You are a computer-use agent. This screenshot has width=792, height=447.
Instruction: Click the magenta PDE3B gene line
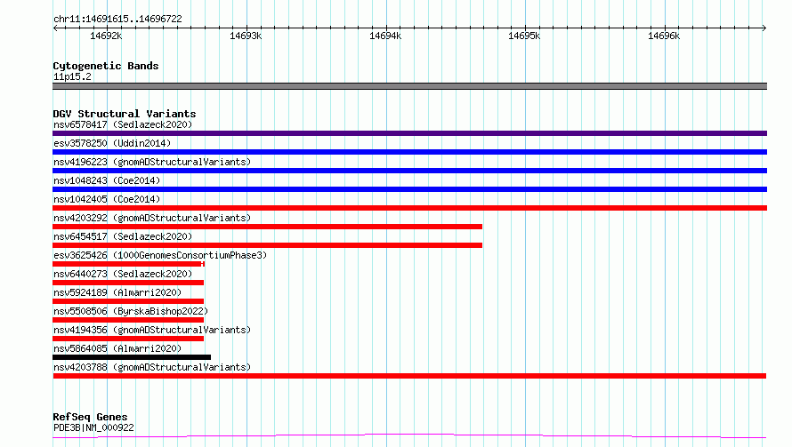[x=409, y=436]
